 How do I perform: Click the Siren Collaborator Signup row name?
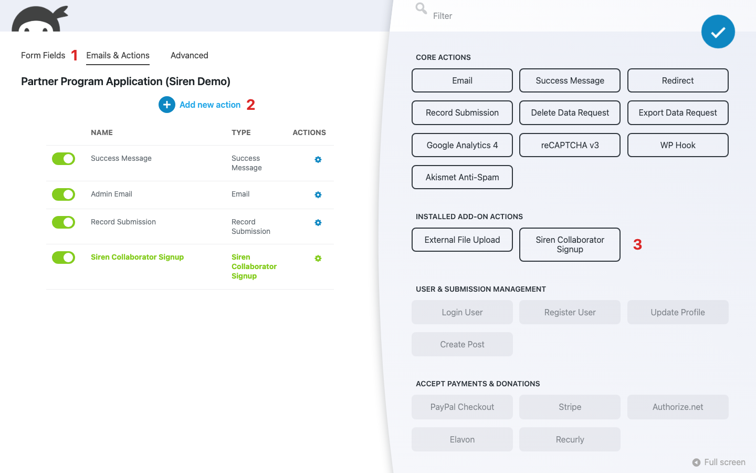[137, 257]
